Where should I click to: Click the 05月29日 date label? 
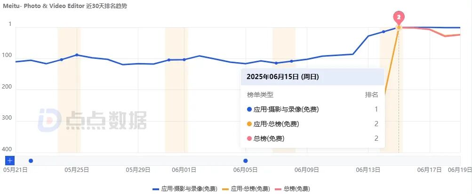(x=138, y=170)
